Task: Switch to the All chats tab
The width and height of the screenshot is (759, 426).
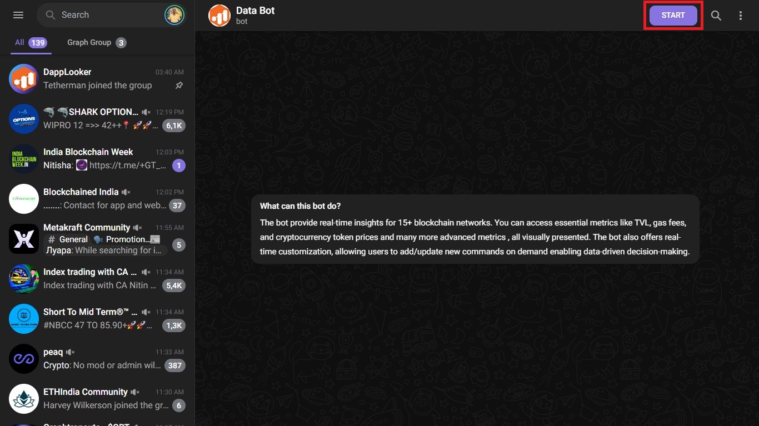Action: coord(31,43)
